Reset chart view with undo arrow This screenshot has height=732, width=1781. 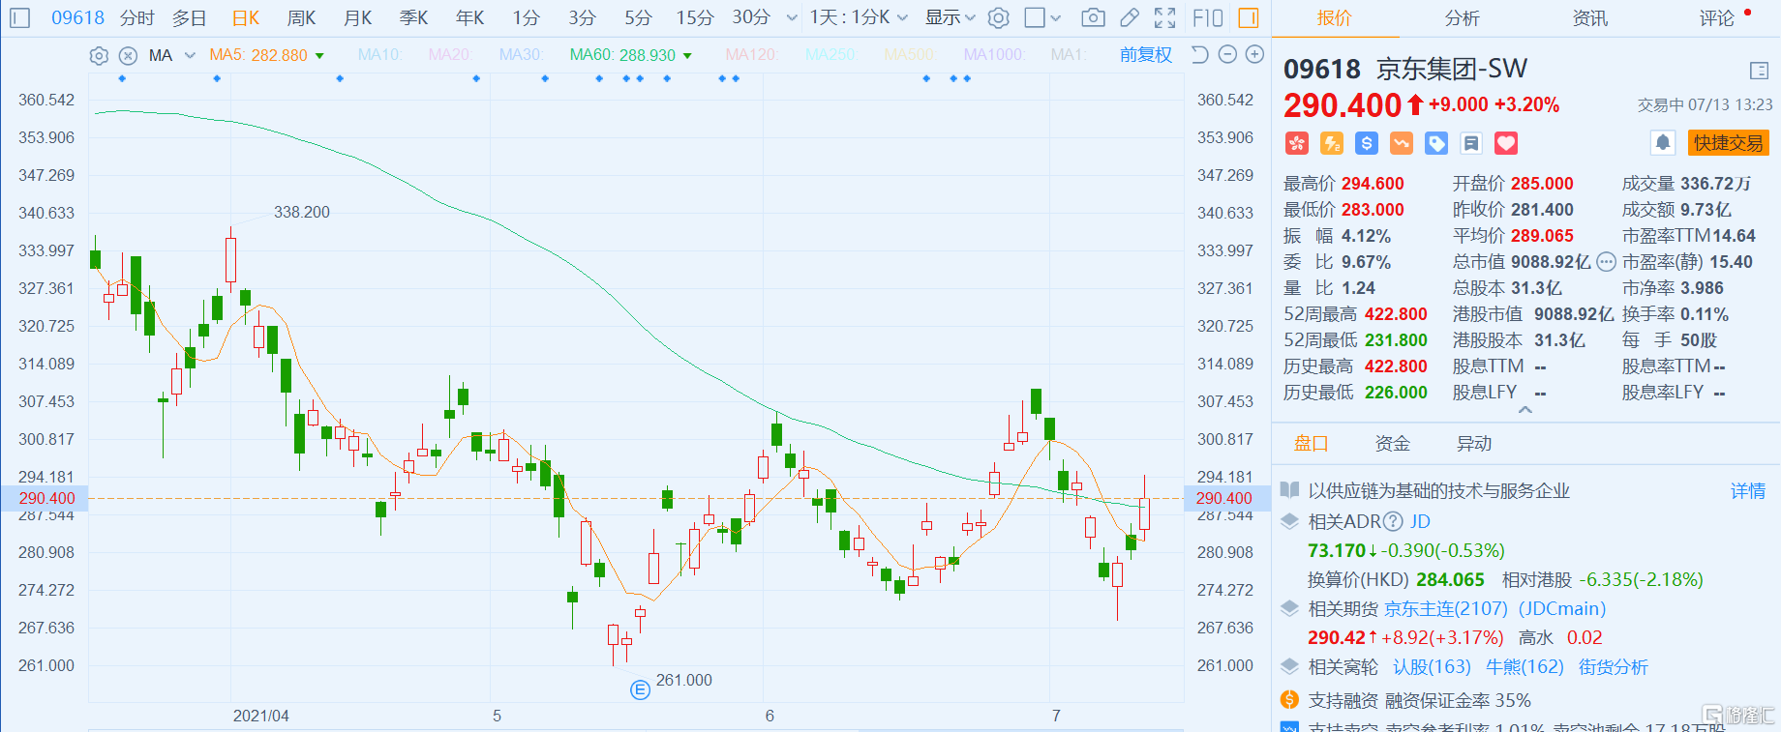point(1200,55)
